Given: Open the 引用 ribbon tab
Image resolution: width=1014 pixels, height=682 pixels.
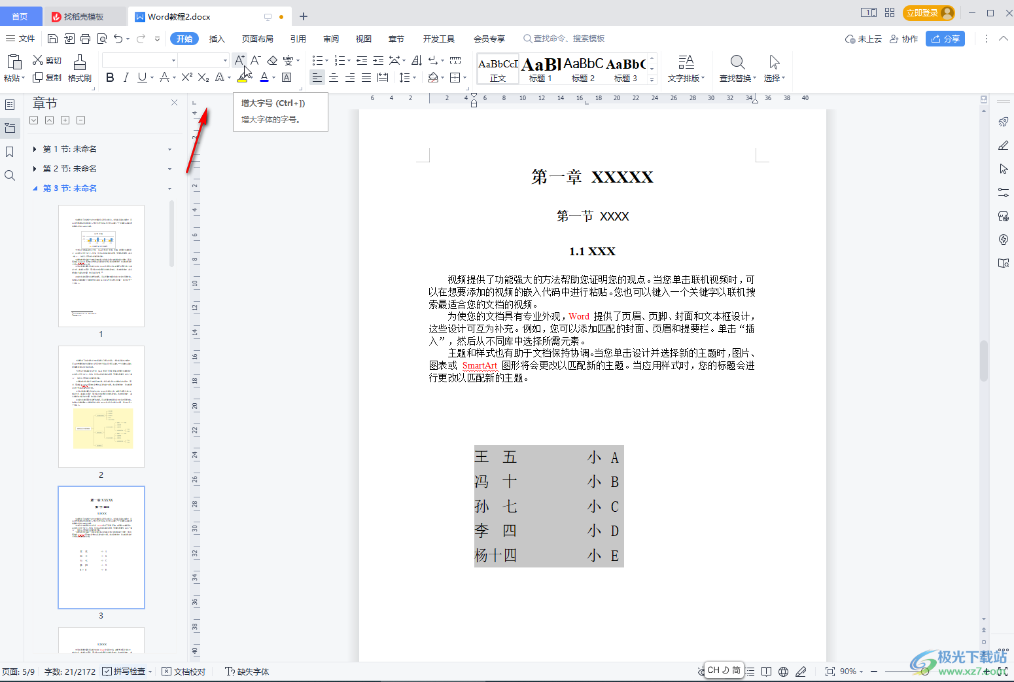Looking at the screenshot, I should point(298,39).
